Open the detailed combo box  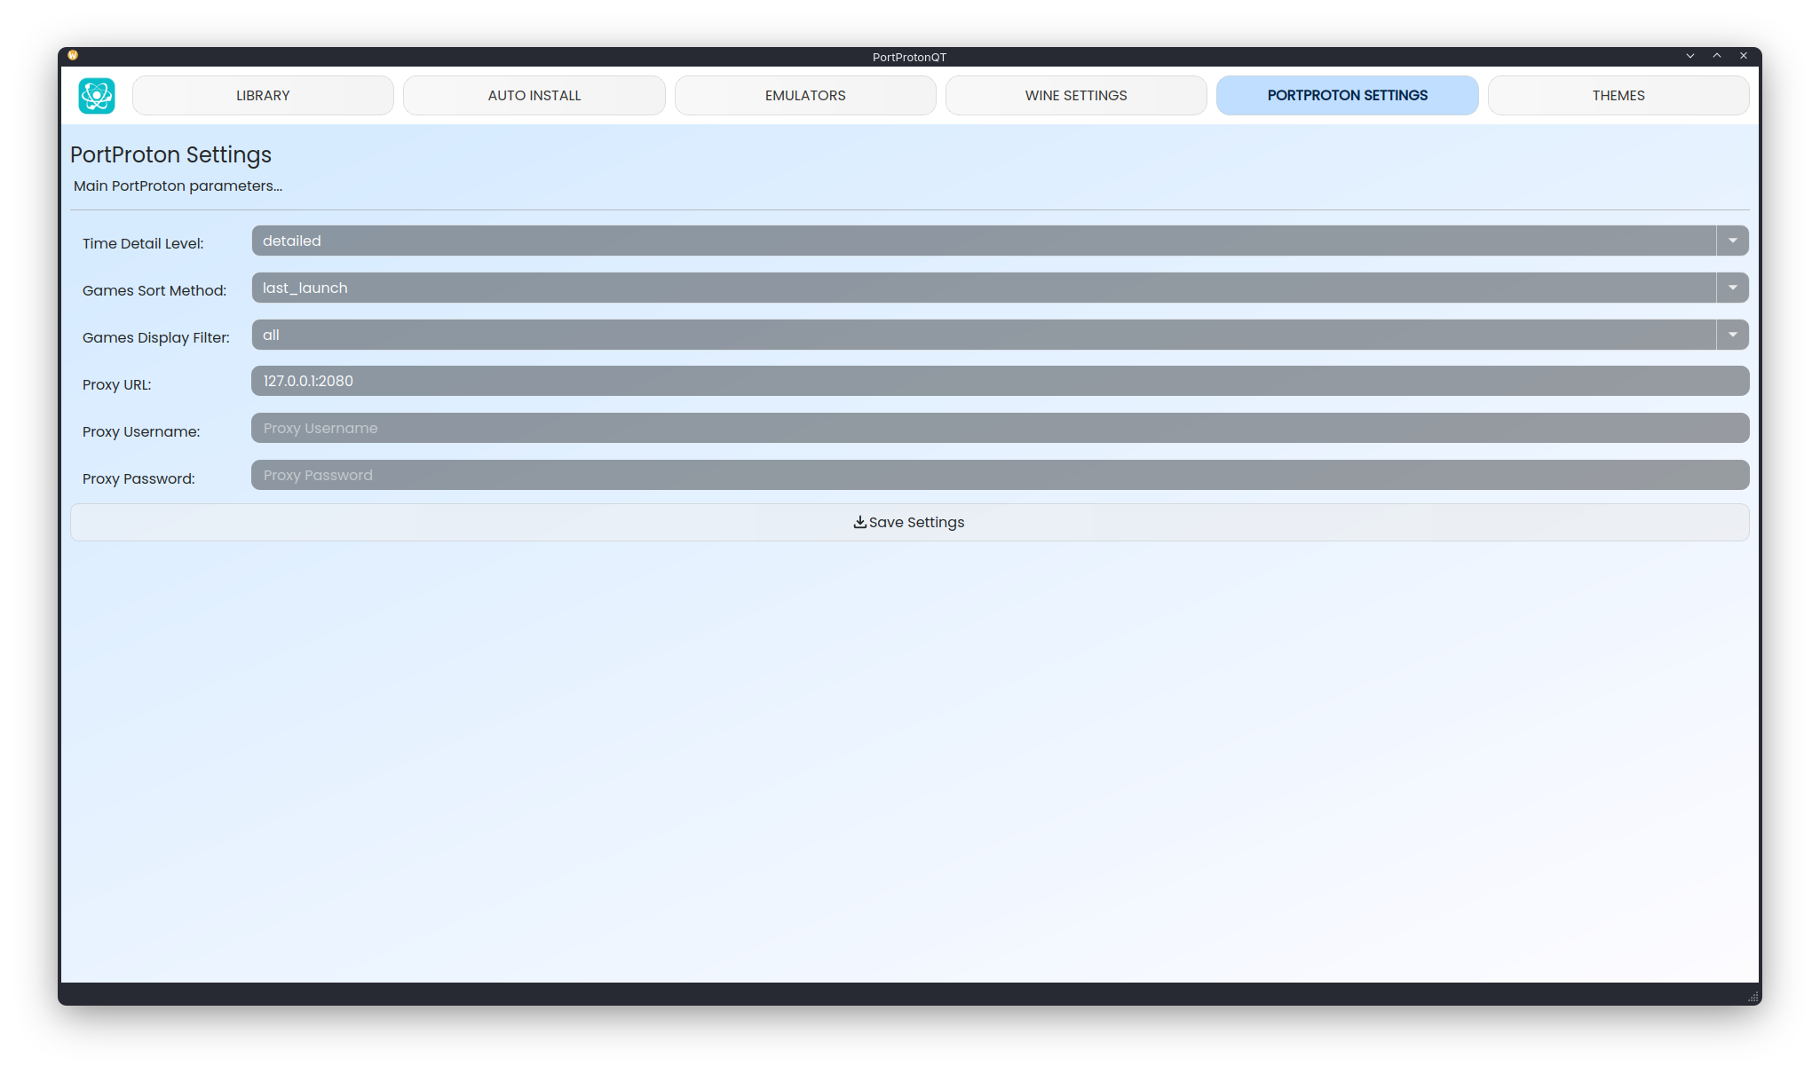[x=983, y=241]
